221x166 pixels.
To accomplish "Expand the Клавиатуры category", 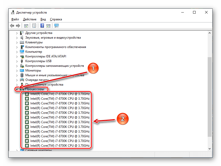I will coord(17,42).
